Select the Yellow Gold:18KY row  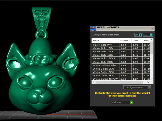click(121, 55)
